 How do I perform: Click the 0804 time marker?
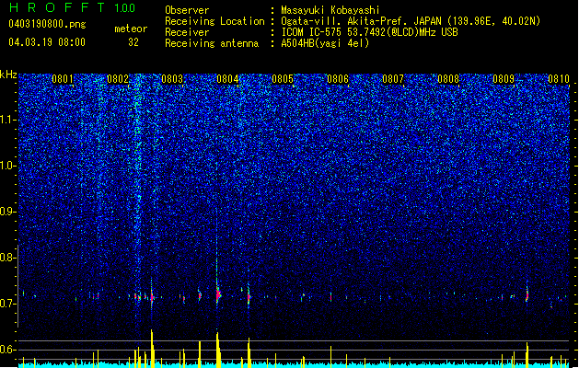click(227, 79)
